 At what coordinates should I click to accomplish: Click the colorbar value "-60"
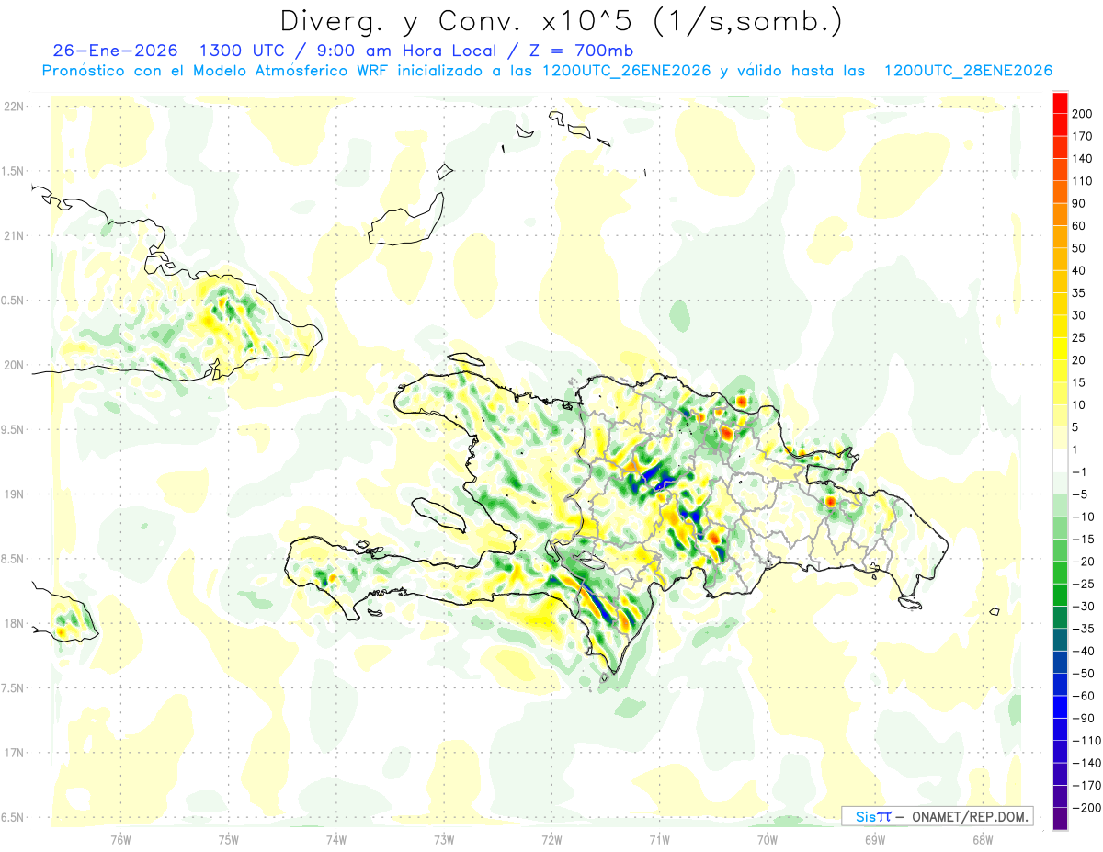(x=1082, y=696)
